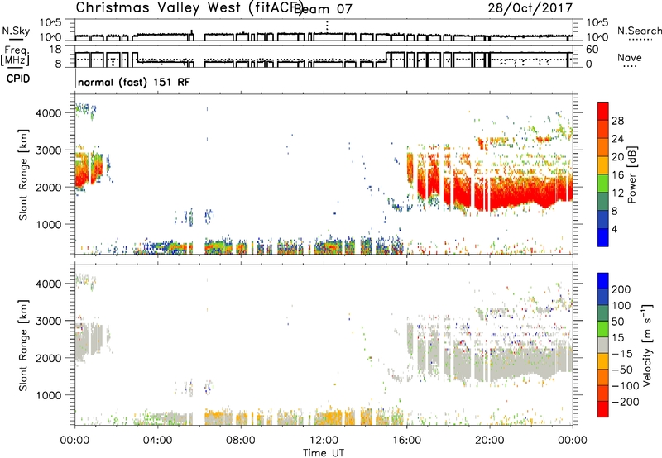Viewport: 662px width, 458px height.
Task: Select the N.Sky legend label
Action: [16, 31]
